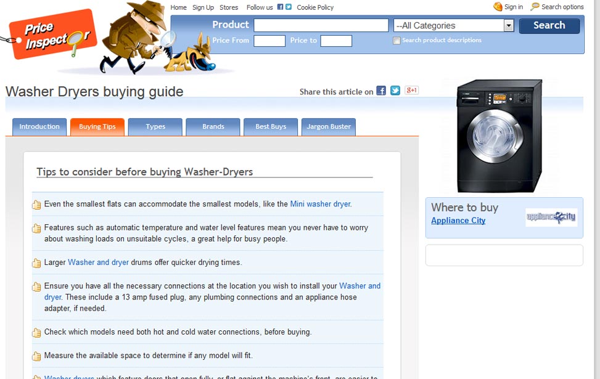The image size is (600, 379).
Task: Select the Buying Tips tab
Action: point(97,127)
